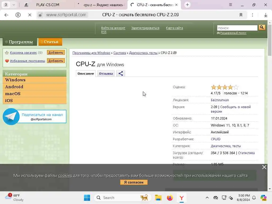Open the Система breadcrumb

[x=120, y=53]
